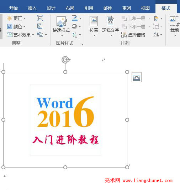
Task: Switch to the 设计 tab
Action: tap(51, 8)
